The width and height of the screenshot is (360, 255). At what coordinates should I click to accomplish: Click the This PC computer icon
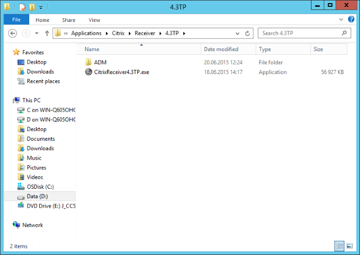[x=16, y=100]
